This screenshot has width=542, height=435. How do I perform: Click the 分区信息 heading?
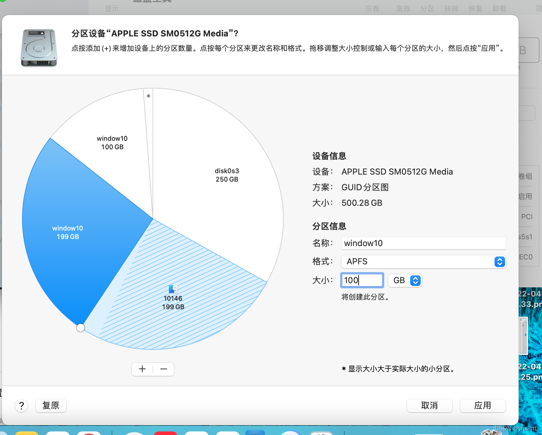tap(329, 226)
